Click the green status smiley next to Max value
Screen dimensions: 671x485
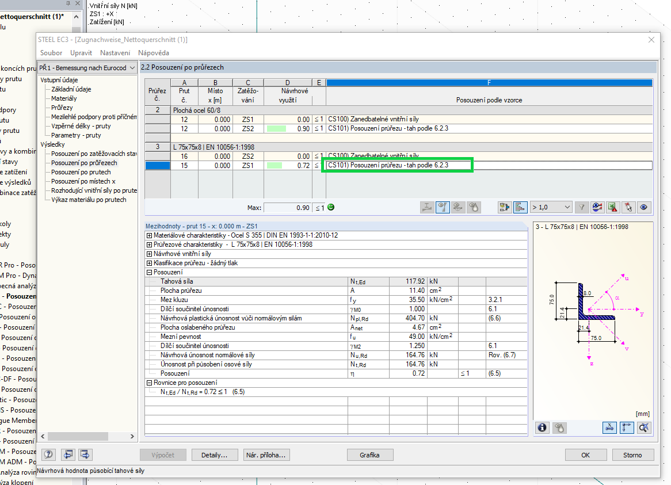pos(331,207)
